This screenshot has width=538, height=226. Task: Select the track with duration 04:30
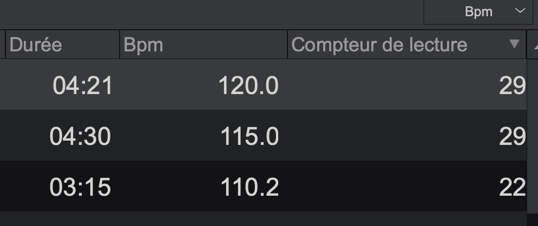(80, 136)
